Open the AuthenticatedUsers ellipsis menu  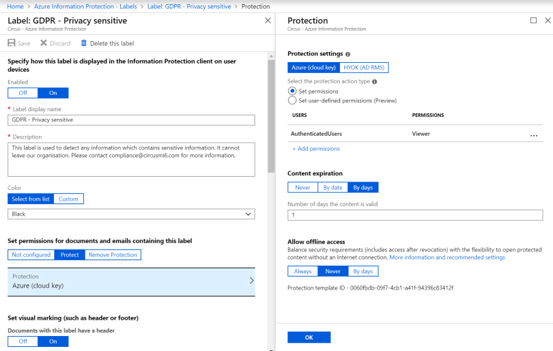[x=534, y=135]
